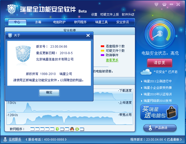Click the 买瑞星送电脑包 ad banner
Image resolution: width=186 pixels, height=144 pixels.
(159, 112)
